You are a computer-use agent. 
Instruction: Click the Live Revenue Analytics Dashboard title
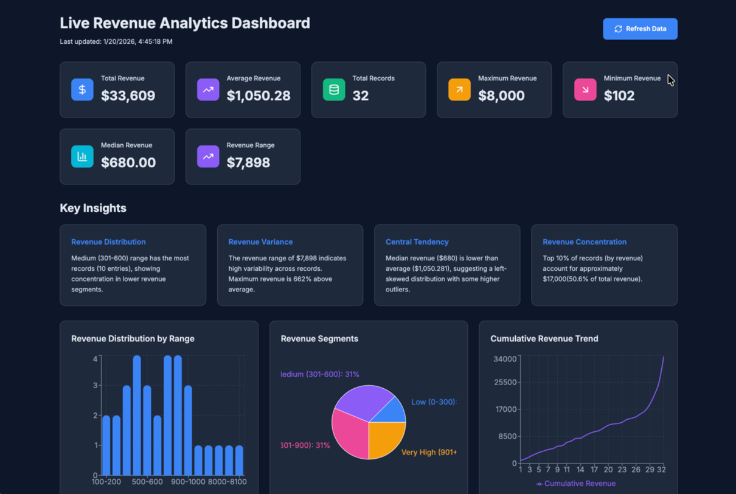click(185, 23)
